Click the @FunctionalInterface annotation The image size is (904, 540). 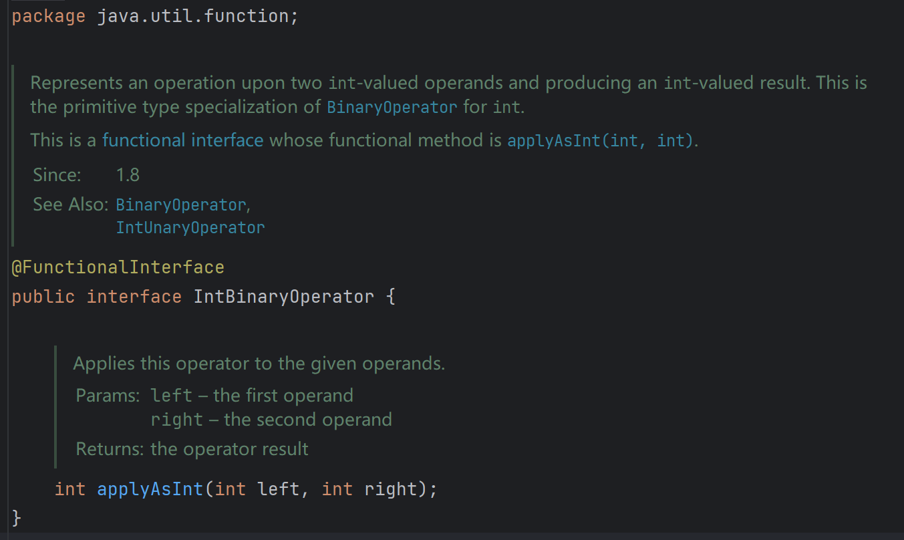(x=118, y=268)
